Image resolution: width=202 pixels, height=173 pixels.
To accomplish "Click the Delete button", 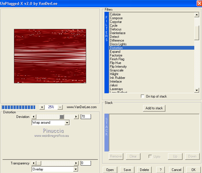I will pyautogui.click(x=144, y=170).
